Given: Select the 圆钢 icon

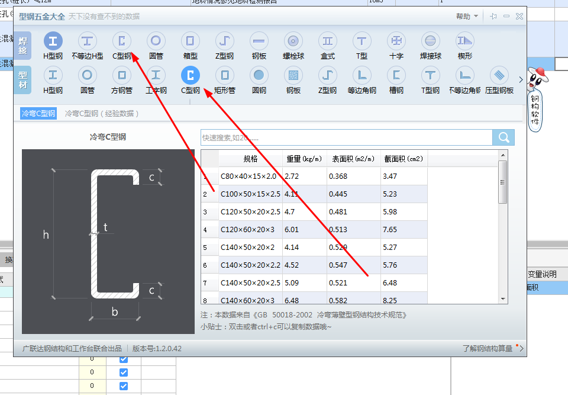Looking at the screenshot, I should 259,75.
